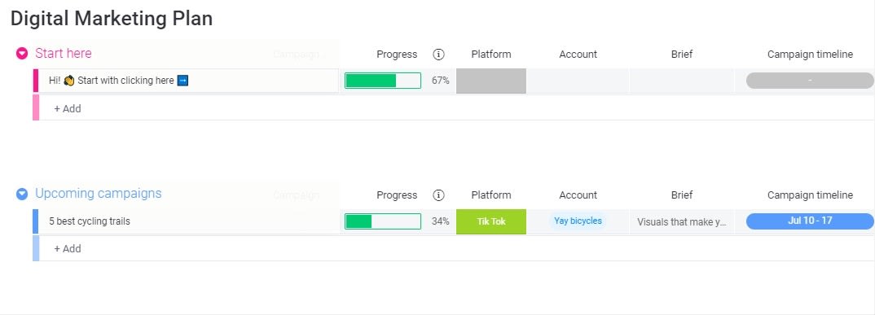The height and width of the screenshot is (315, 875).
Task: Select the Start here group title
Action: pyautogui.click(x=63, y=54)
